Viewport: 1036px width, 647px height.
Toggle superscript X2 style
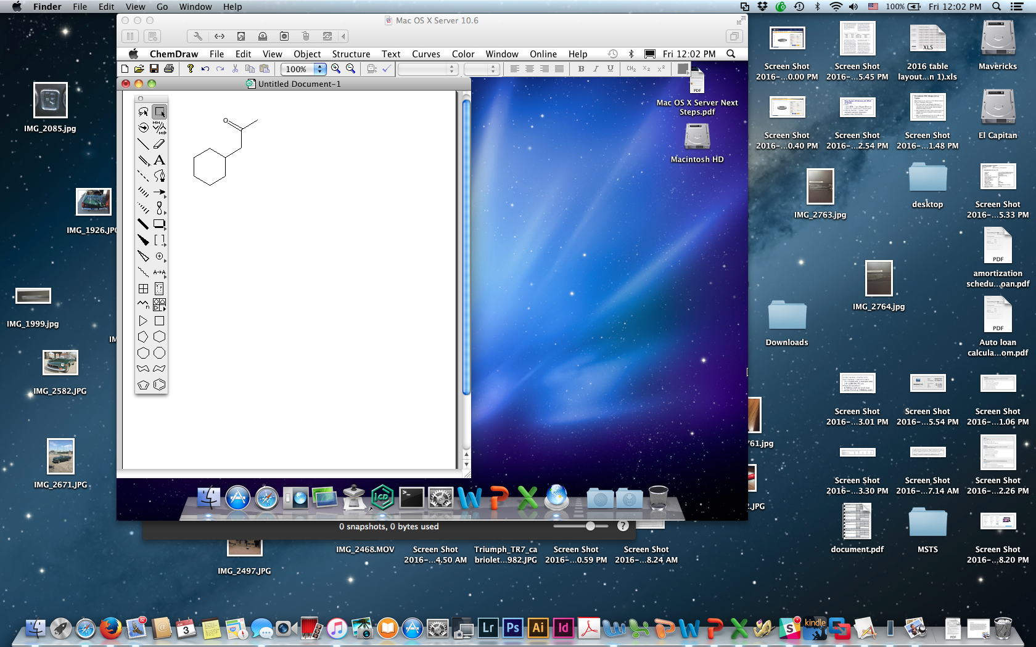(661, 69)
